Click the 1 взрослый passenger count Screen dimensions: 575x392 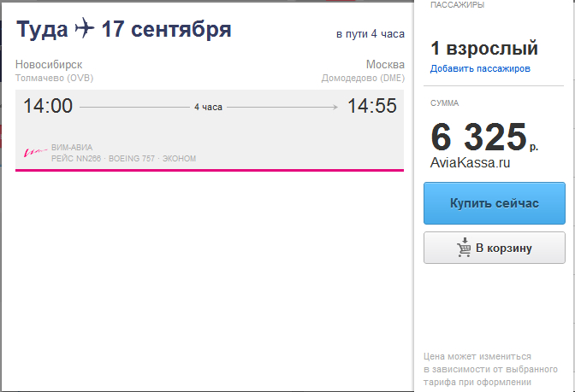(x=484, y=49)
